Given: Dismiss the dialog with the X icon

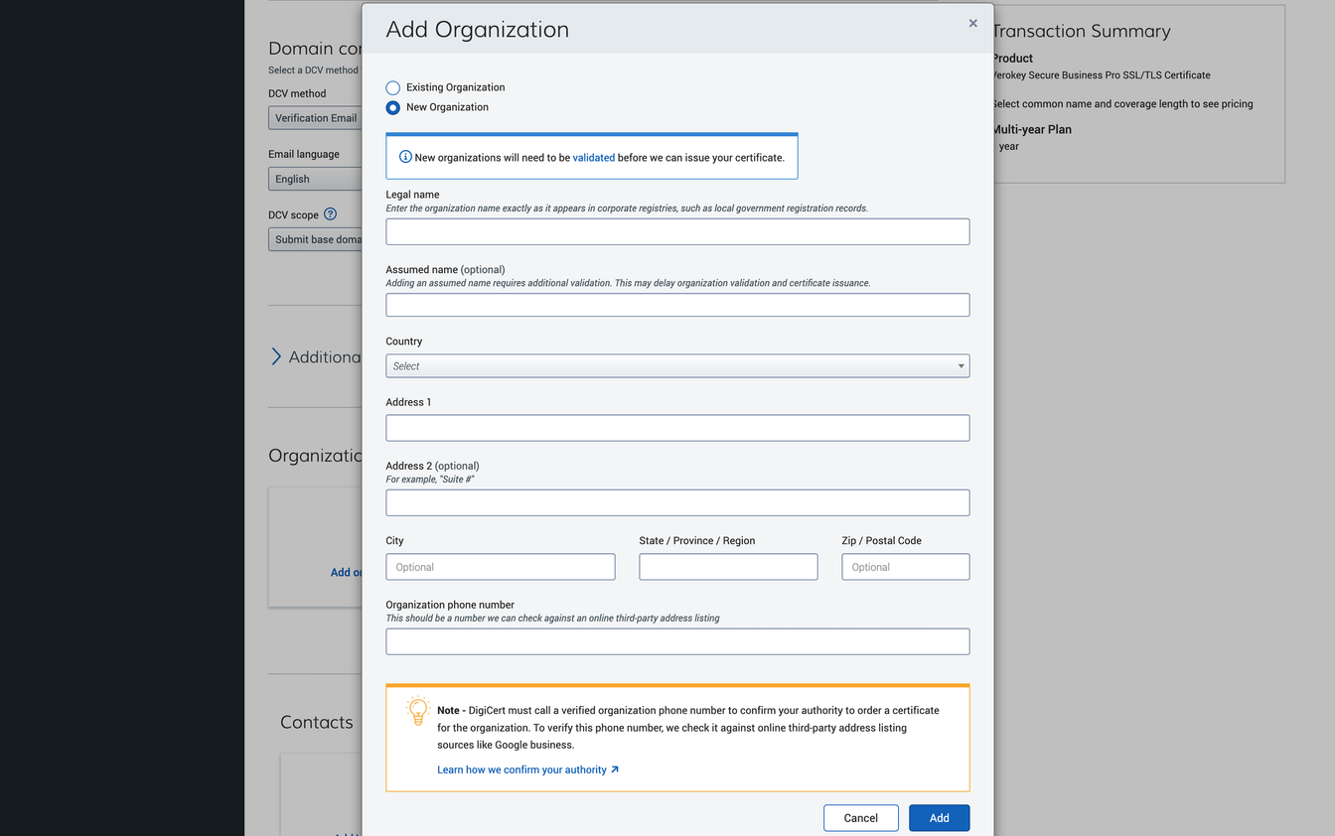Looking at the screenshot, I should point(972,23).
